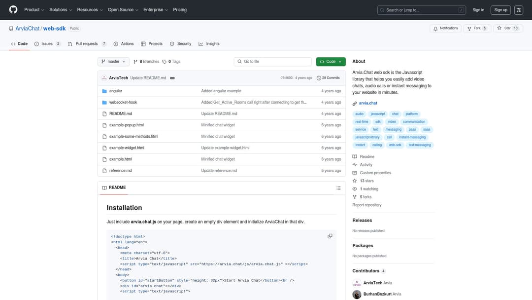Switch to the Actions tab
The width and height of the screenshot is (532, 300).
point(124,44)
